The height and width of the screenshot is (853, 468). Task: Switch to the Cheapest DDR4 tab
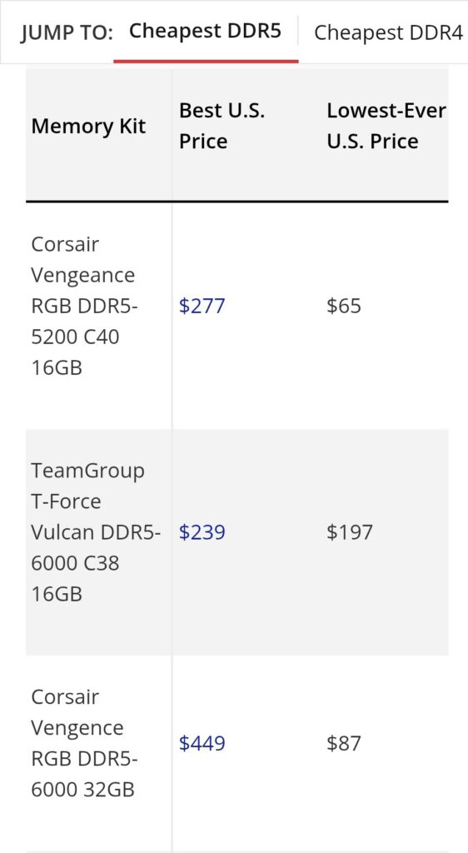(388, 32)
